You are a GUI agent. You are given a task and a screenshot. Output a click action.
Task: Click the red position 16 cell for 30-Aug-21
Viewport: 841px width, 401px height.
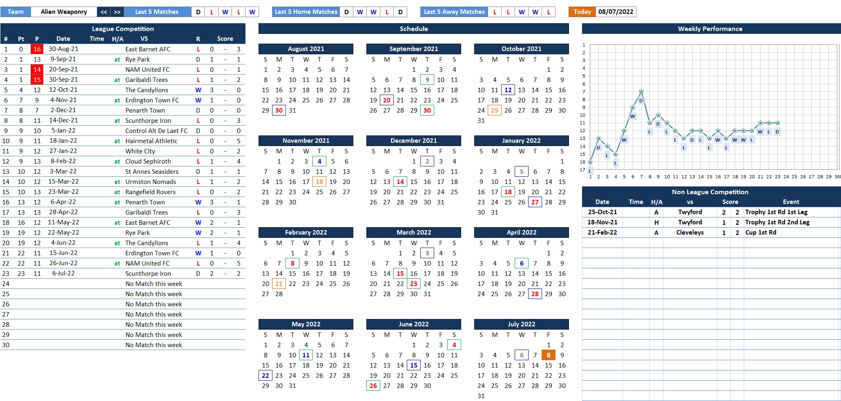(37, 49)
